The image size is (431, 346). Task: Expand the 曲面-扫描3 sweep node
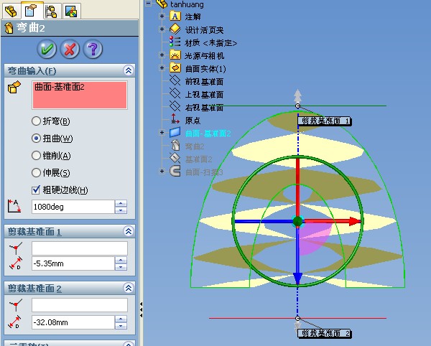pos(162,172)
